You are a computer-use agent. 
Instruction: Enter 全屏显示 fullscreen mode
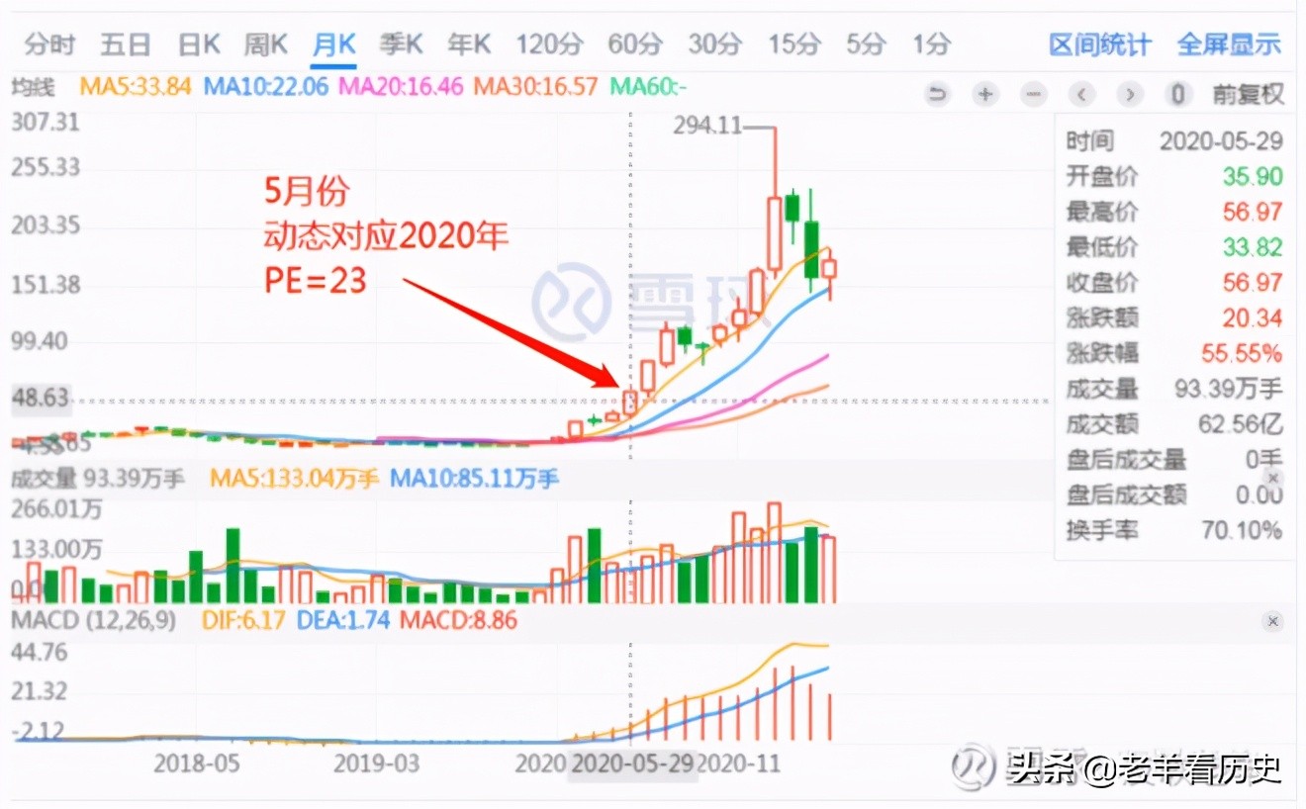pyautogui.click(x=1229, y=45)
